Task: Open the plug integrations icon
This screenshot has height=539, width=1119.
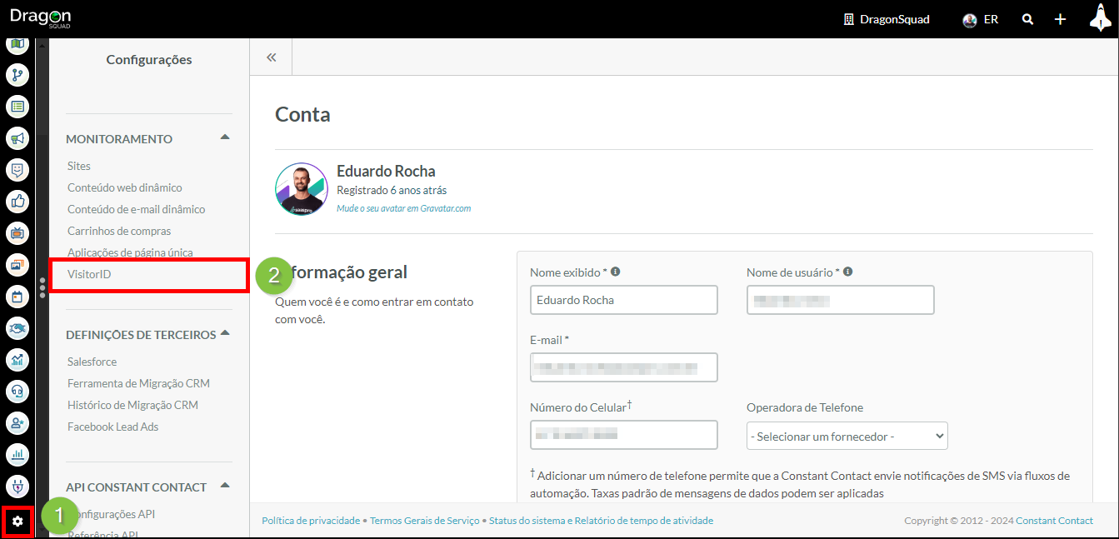Action: 17,487
